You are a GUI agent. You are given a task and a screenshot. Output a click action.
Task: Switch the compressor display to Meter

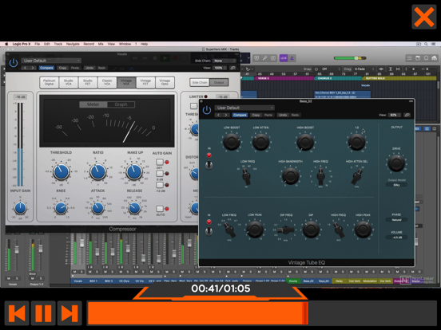pyautogui.click(x=93, y=104)
